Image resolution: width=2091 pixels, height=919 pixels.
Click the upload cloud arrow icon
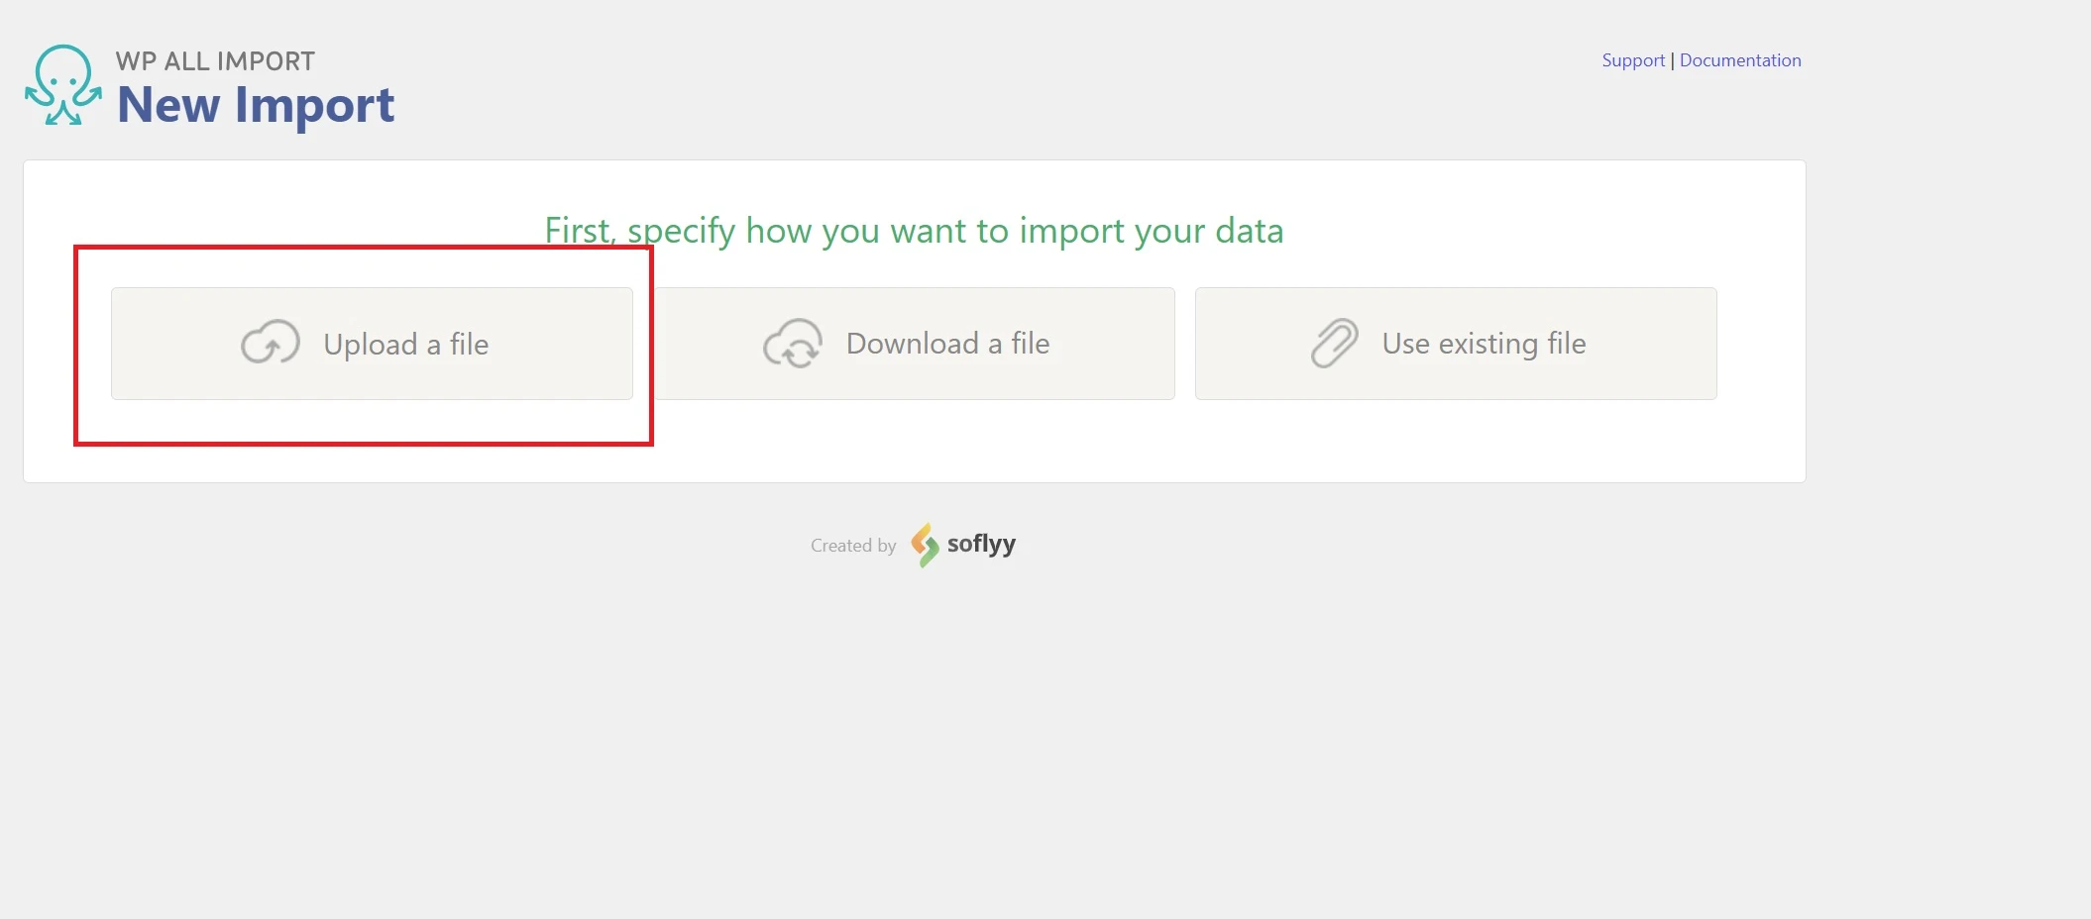coord(271,343)
